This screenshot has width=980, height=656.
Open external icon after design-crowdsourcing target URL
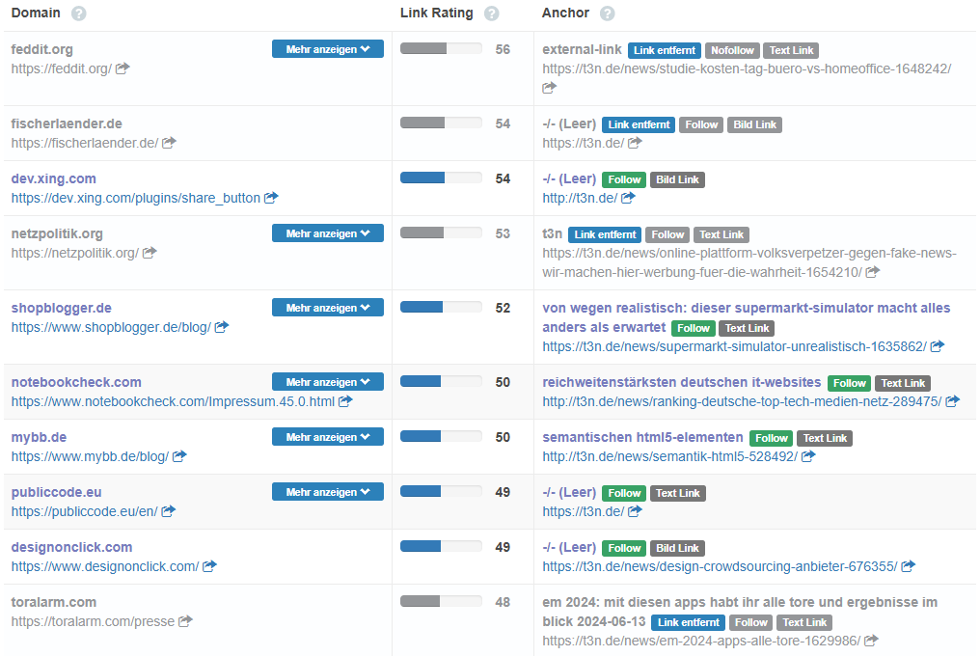(908, 566)
